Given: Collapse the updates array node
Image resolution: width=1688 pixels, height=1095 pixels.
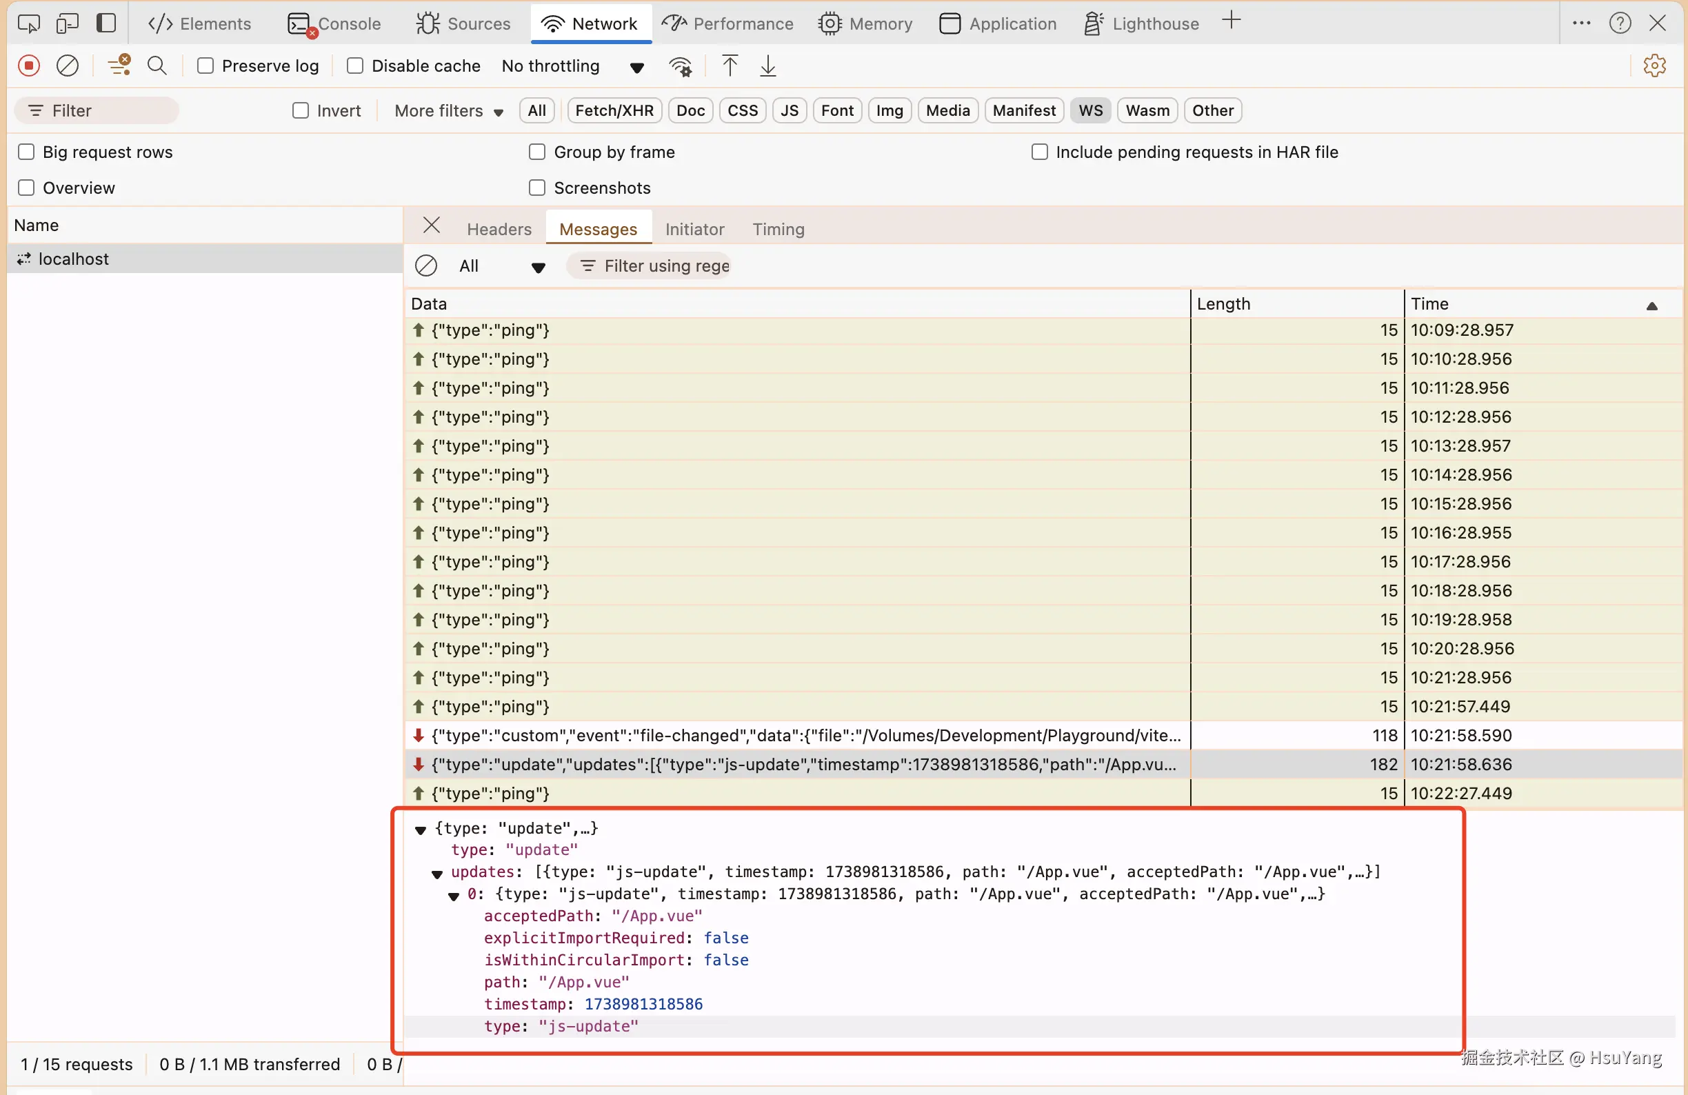Looking at the screenshot, I should coord(437,873).
